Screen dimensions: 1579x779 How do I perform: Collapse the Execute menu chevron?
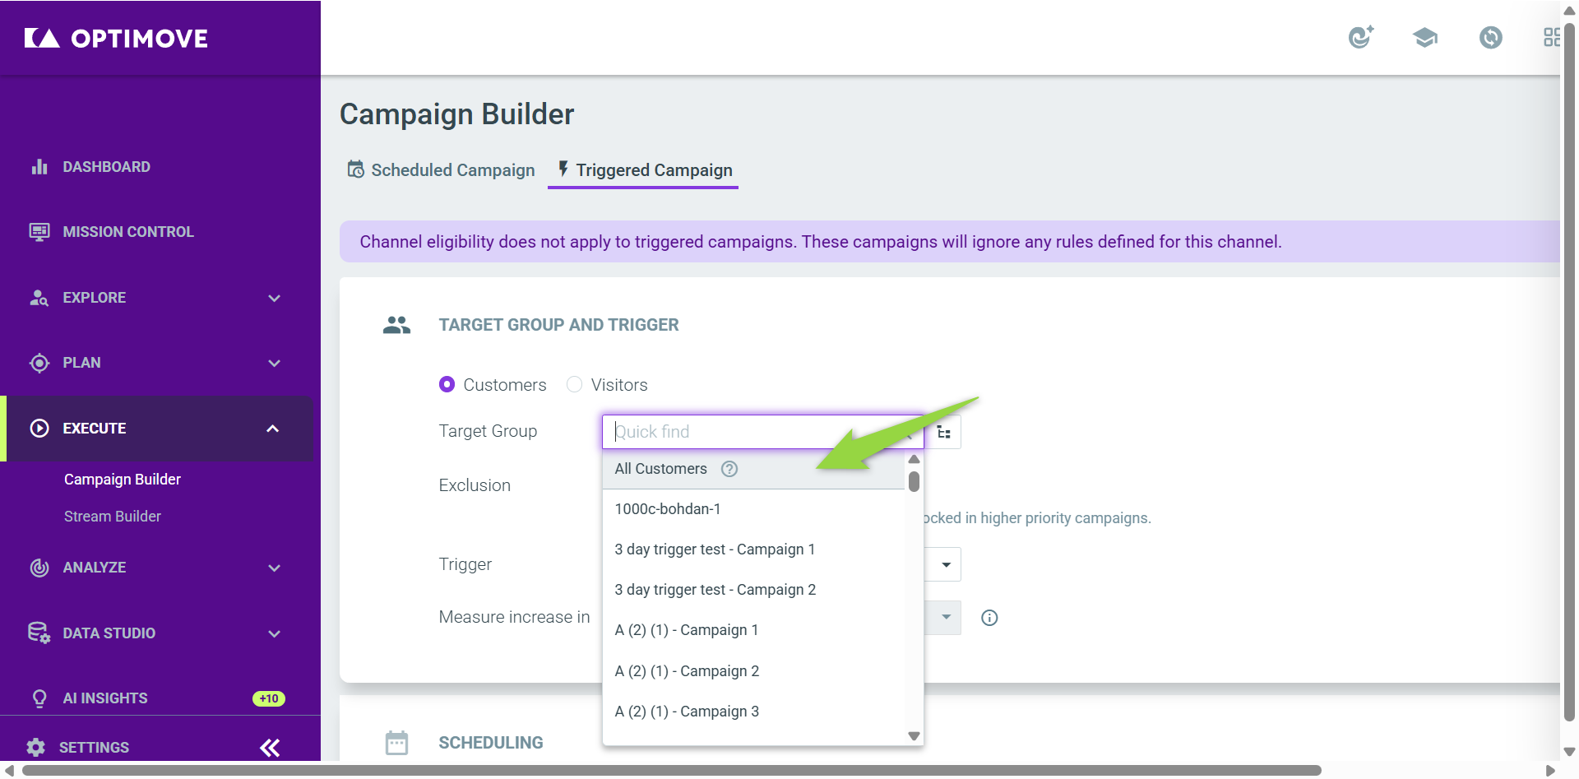[x=273, y=429]
